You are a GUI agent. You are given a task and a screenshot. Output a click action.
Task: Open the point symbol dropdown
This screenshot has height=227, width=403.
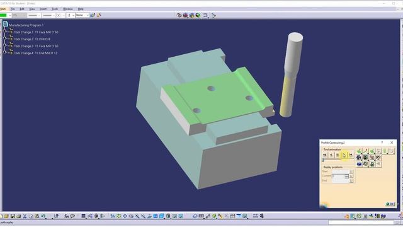click(60, 15)
